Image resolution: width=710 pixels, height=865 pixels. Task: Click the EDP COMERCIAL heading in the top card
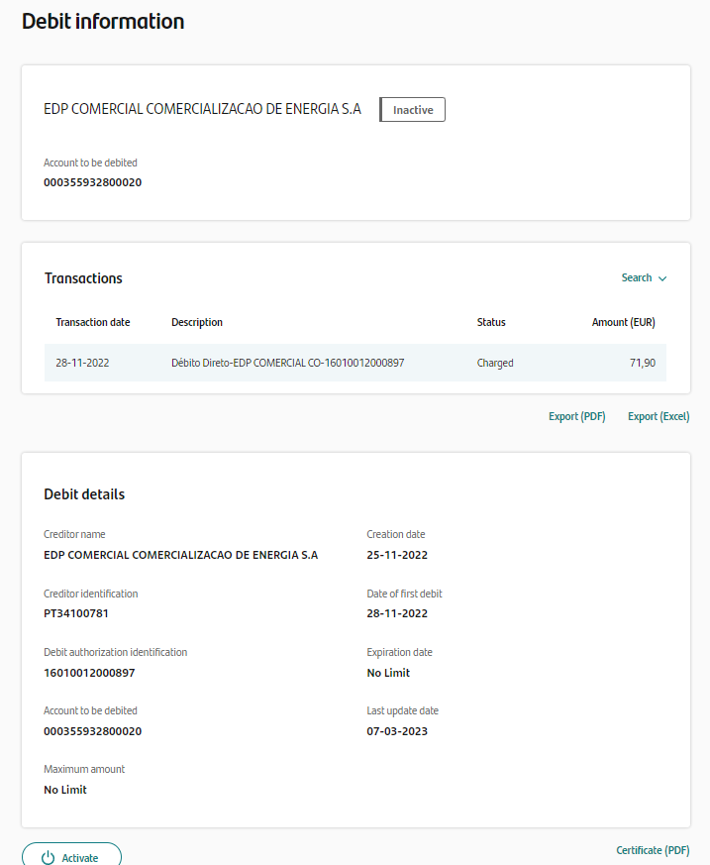coord(202,109)
